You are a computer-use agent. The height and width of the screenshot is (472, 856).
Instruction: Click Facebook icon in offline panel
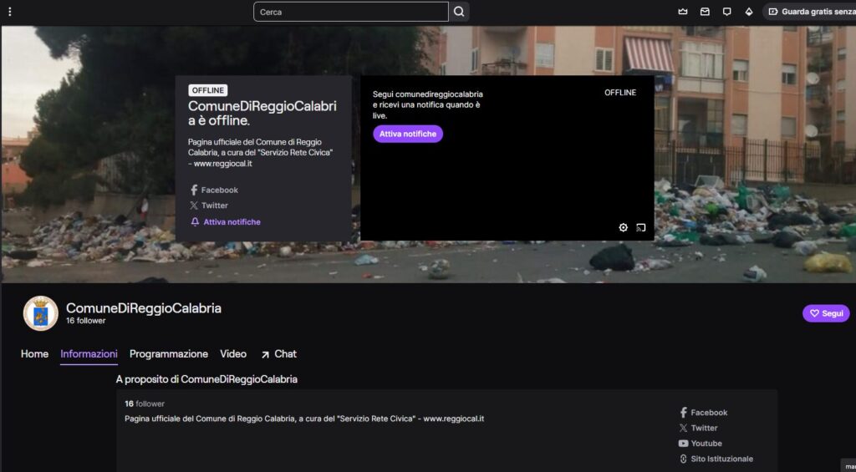click(194, 190)
